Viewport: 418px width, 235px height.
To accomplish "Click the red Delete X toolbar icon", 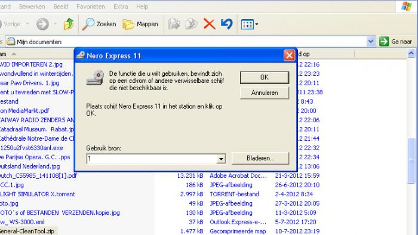I will (x=209, y=24).
